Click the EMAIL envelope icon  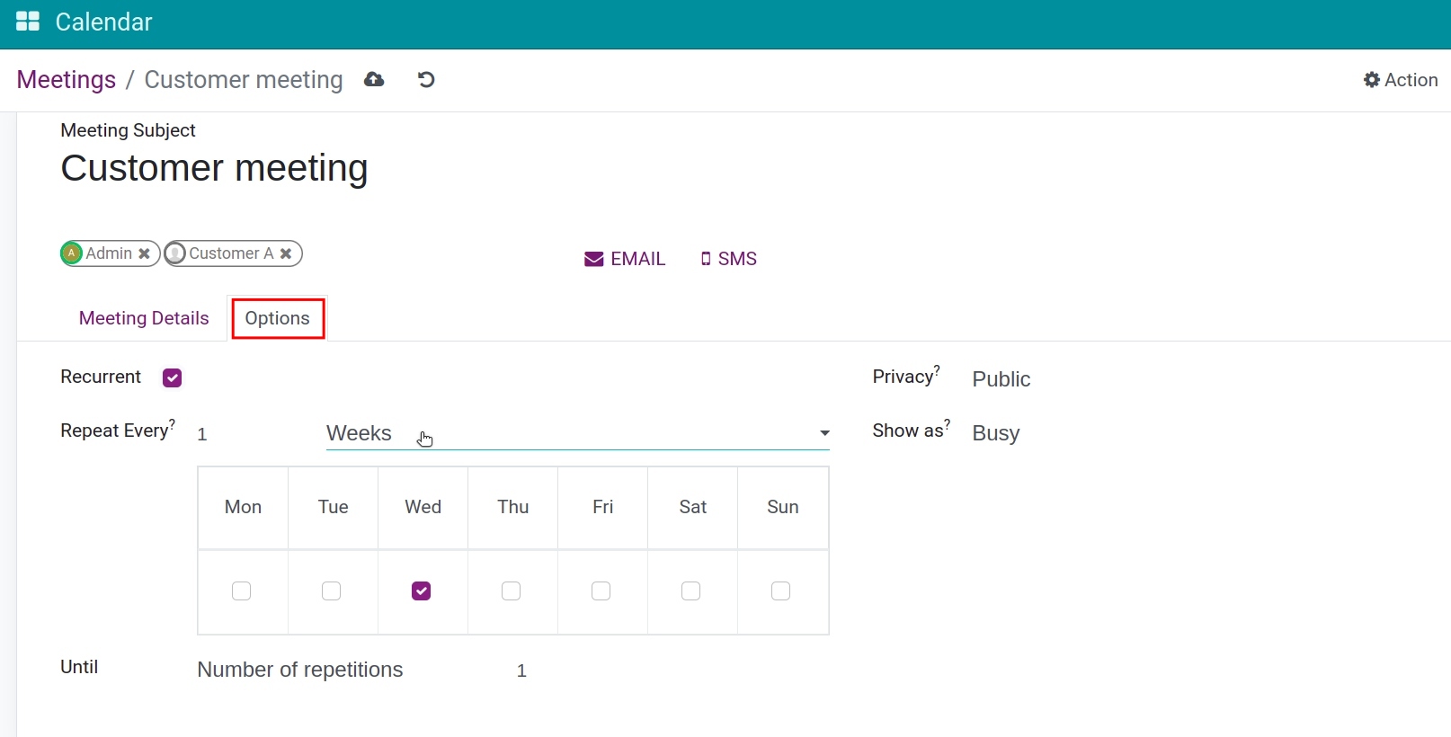[x=593, y=260]
